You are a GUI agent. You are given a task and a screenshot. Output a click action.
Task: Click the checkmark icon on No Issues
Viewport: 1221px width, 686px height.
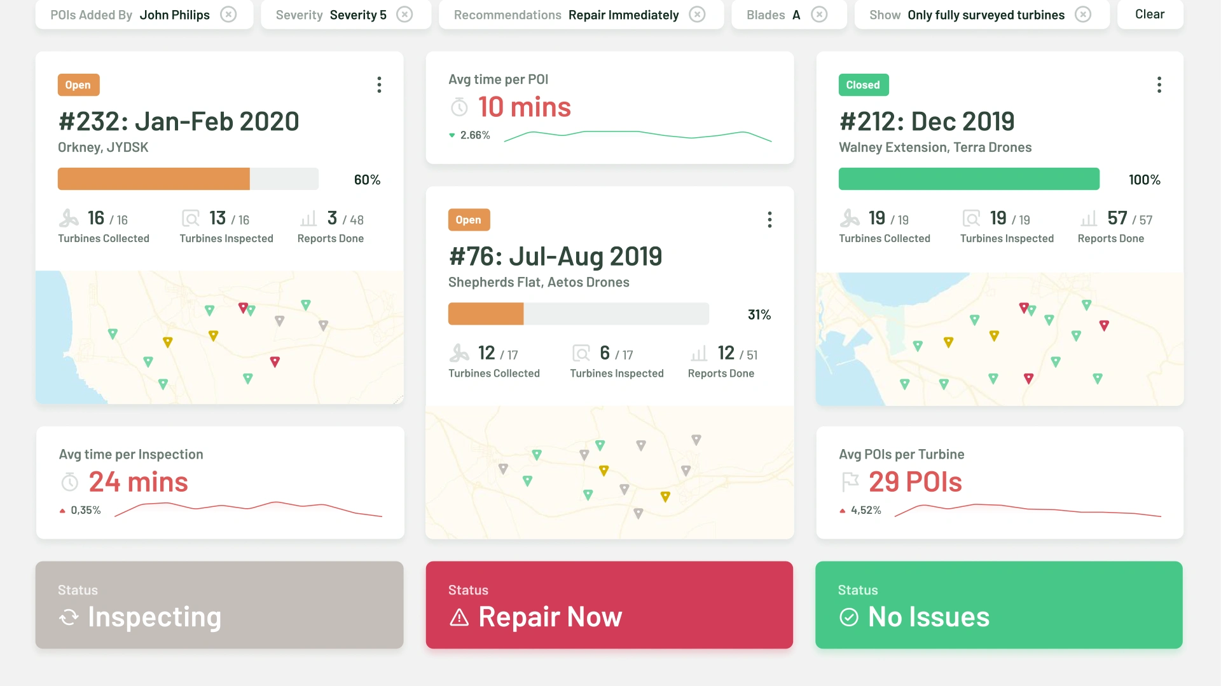[849, 617]
